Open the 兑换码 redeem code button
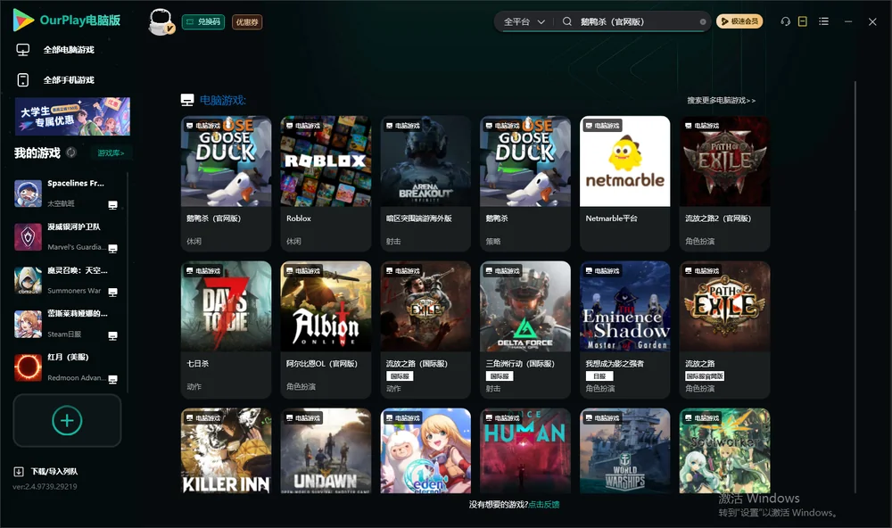892x528 pixels. coord(203,21)
